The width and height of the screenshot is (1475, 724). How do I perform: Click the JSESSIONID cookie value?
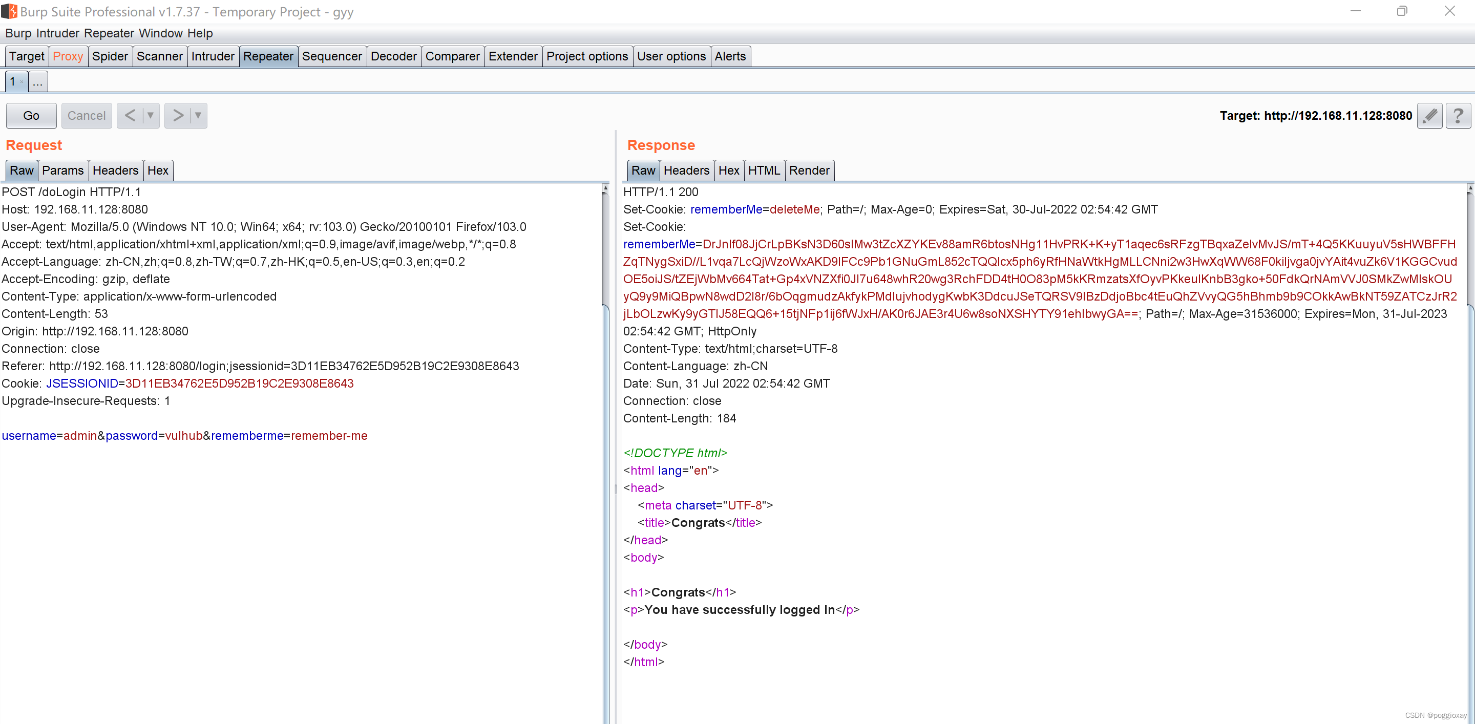click(239, 384)
